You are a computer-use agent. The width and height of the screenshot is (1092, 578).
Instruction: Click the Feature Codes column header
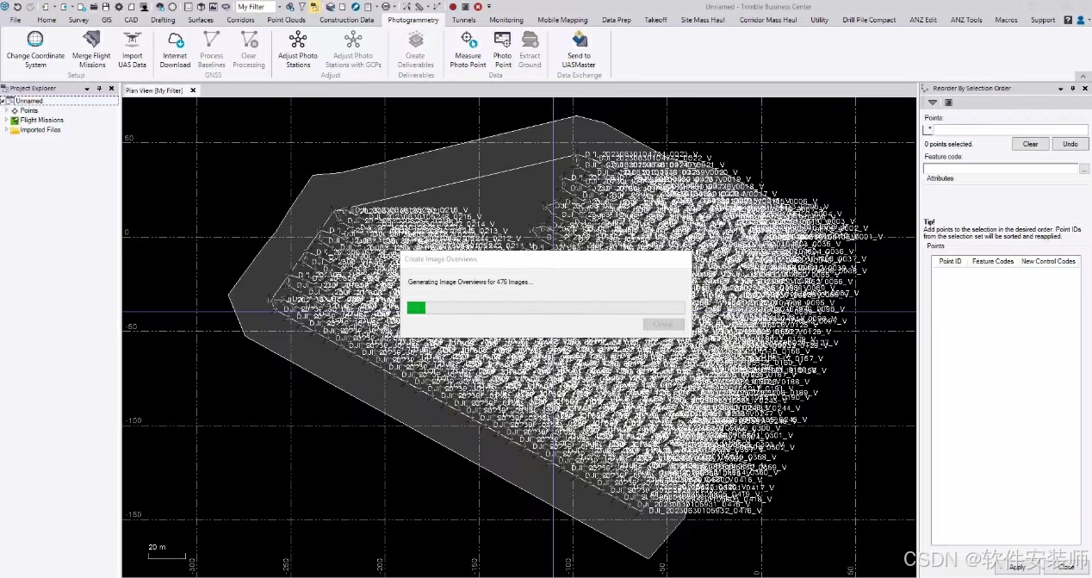pyautogui.click(x=993, y=261)
